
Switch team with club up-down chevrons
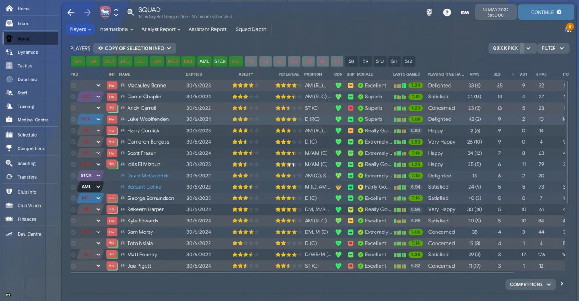tap(116, 13)
